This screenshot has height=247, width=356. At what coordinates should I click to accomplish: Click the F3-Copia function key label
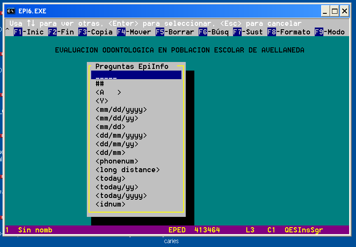tap(95, 32)
